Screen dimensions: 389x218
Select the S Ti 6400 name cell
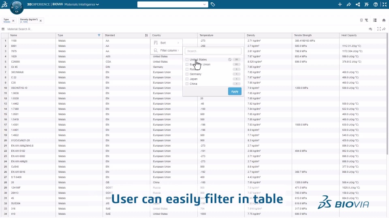tap(32, 177)
